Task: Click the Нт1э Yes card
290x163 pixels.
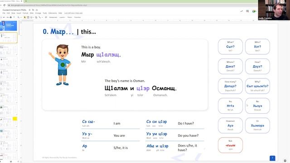Action: [x=230, y=105]
